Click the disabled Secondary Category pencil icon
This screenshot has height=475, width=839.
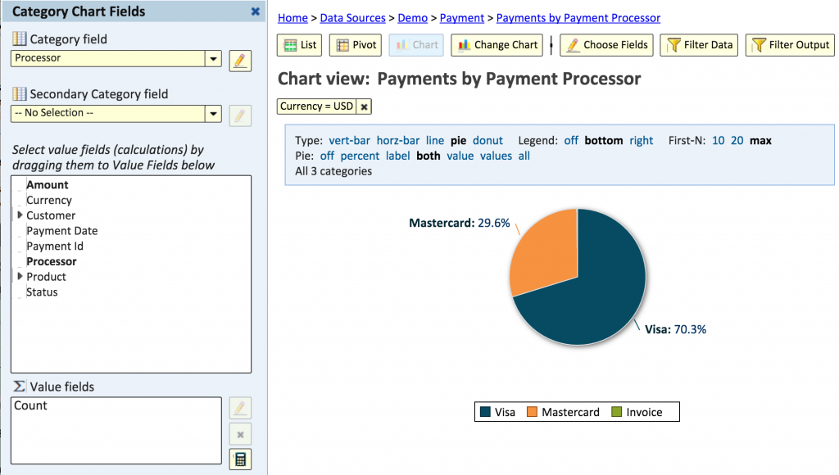pos(240,115)
